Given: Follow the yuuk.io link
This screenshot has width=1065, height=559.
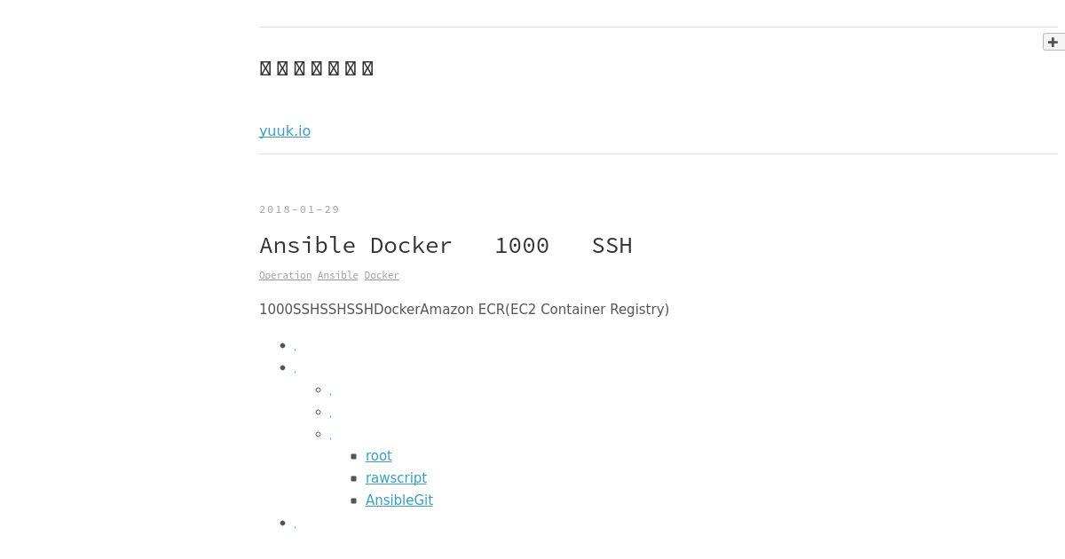Looking at the screenshot, I should click(x=285, y=131).
